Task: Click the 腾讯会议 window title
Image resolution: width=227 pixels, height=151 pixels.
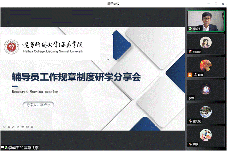Action: pyautogui.click(x=113, y=4)
